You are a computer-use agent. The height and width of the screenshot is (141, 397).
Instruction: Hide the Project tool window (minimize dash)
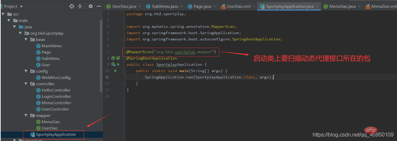(99, 7)
